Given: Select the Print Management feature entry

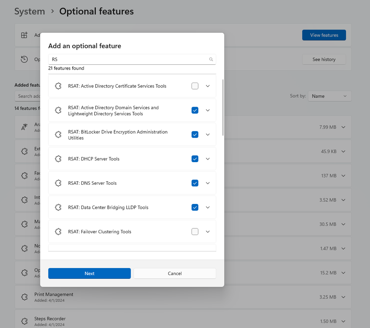Looking at the screenshot, I should 183,297.
